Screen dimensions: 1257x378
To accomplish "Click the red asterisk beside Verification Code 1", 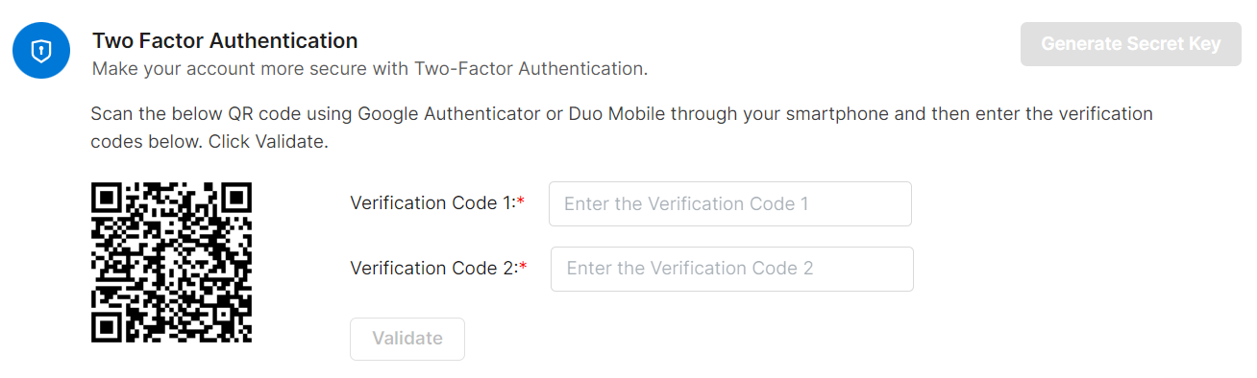I will pos(521,201).
